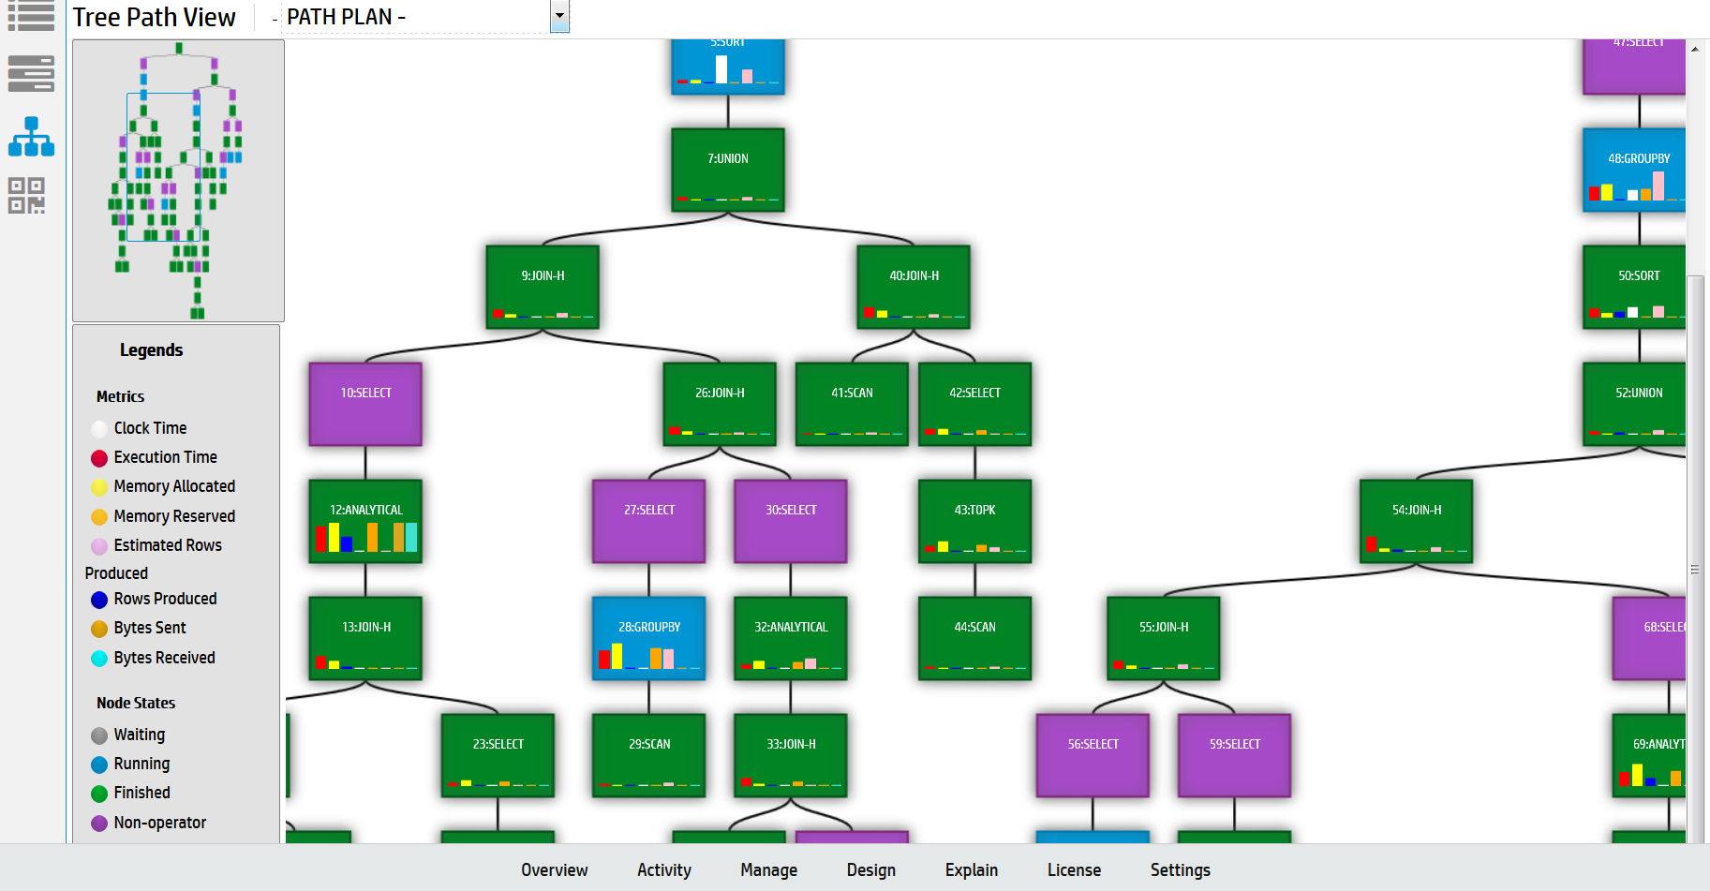Screen dimensions: 1710x891
Task: Click the scroll up arrow on vertical scrollbar
Action: tap(1694, 49)
